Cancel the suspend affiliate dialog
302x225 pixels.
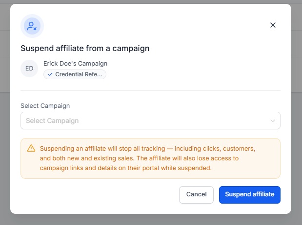[x=196, y=194]
